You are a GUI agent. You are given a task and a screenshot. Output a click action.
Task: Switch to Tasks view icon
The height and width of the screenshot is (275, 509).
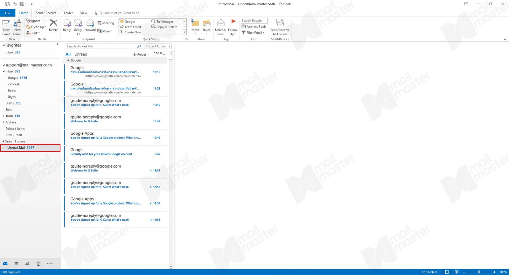click(x=38, y=264)
